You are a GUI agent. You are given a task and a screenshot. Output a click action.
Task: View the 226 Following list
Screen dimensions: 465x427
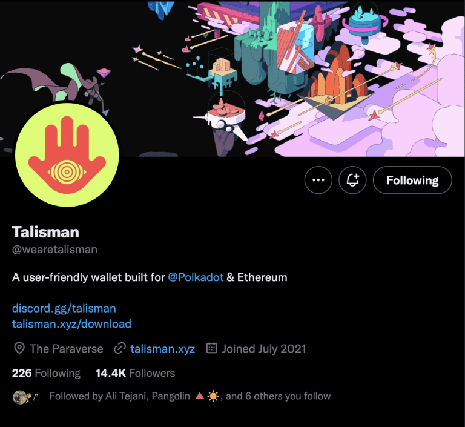[46, 373]
